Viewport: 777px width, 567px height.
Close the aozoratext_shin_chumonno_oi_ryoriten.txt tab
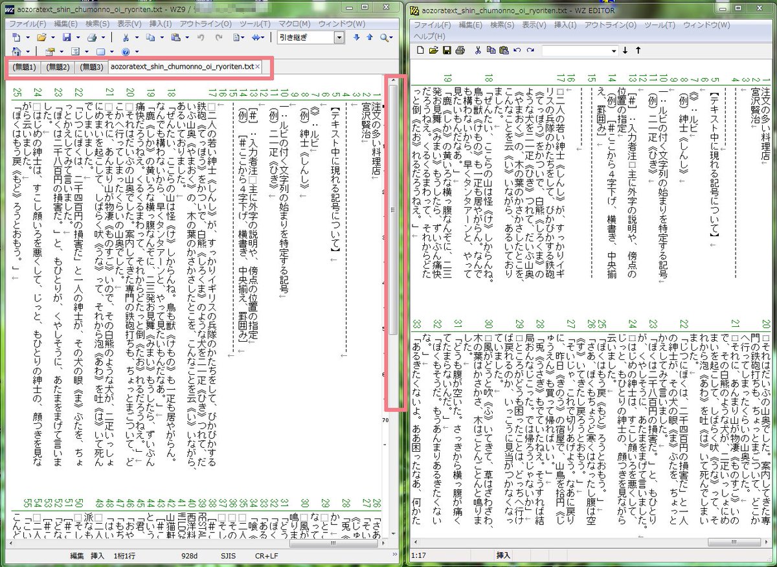258,66
